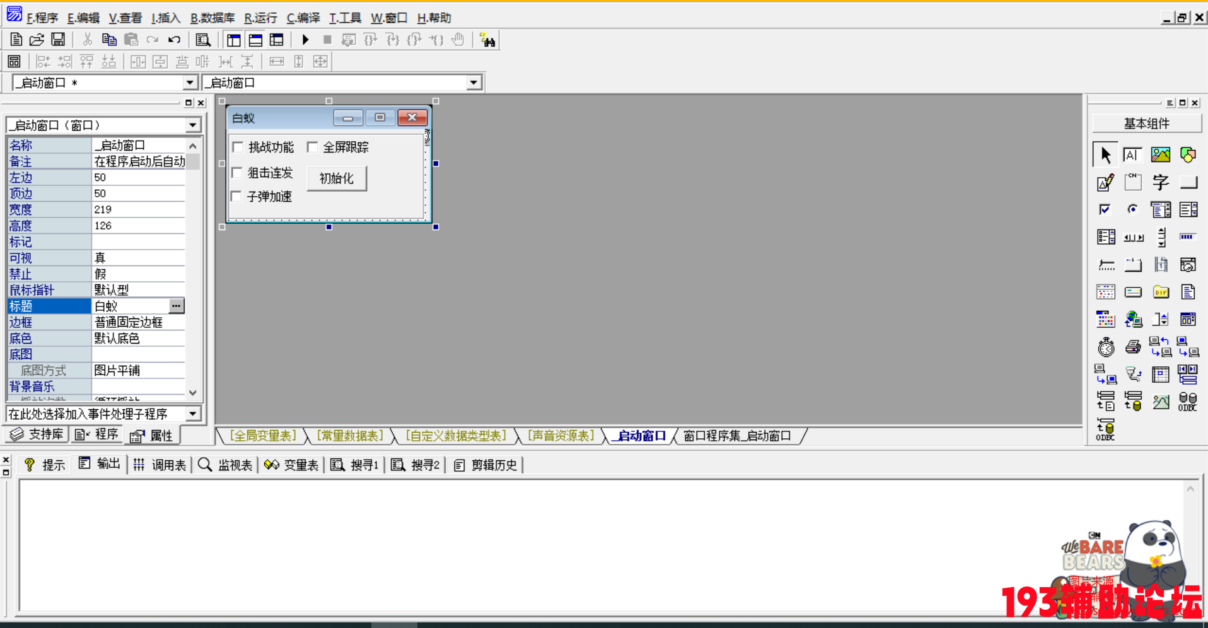Select the 可视 property row
This screenshot has height=628, width=1208.
point(96,258)
